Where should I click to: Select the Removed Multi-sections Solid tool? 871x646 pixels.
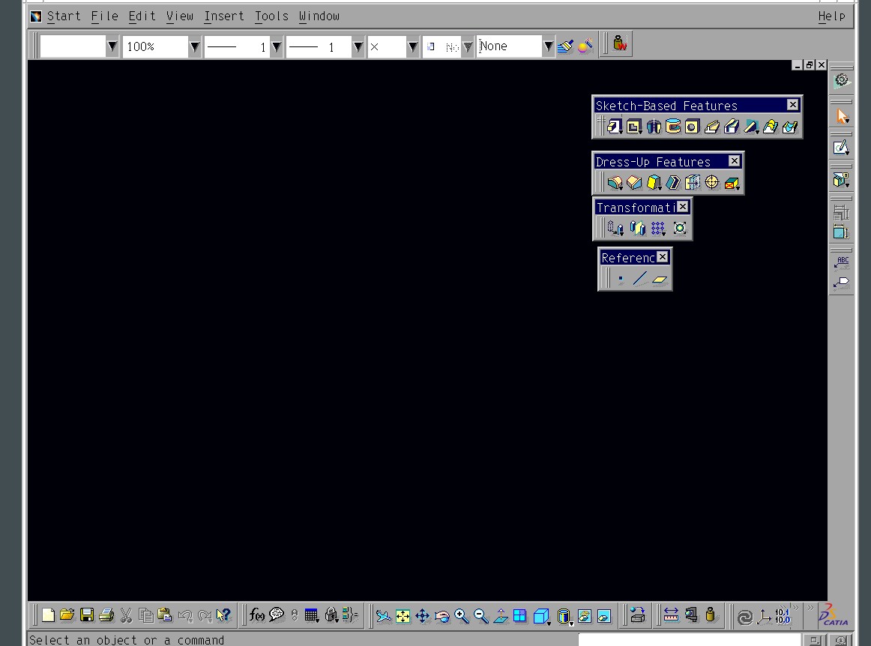coord(789,127)
